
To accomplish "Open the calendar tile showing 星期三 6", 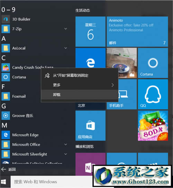I will [x=91, y=32].
